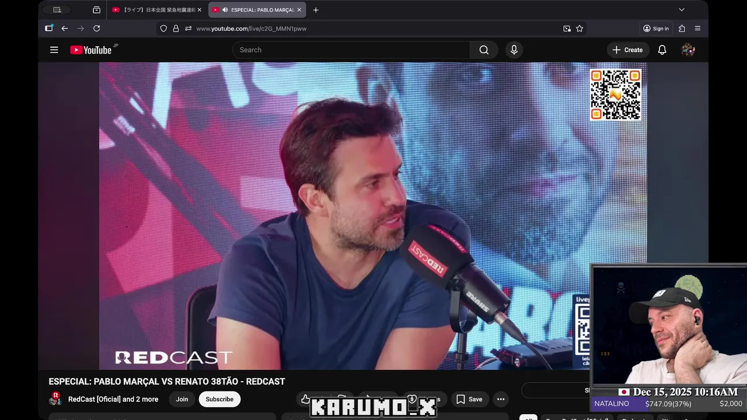View site info via the padlock icon
Screen dimensions: 747x420
(176, 29)
